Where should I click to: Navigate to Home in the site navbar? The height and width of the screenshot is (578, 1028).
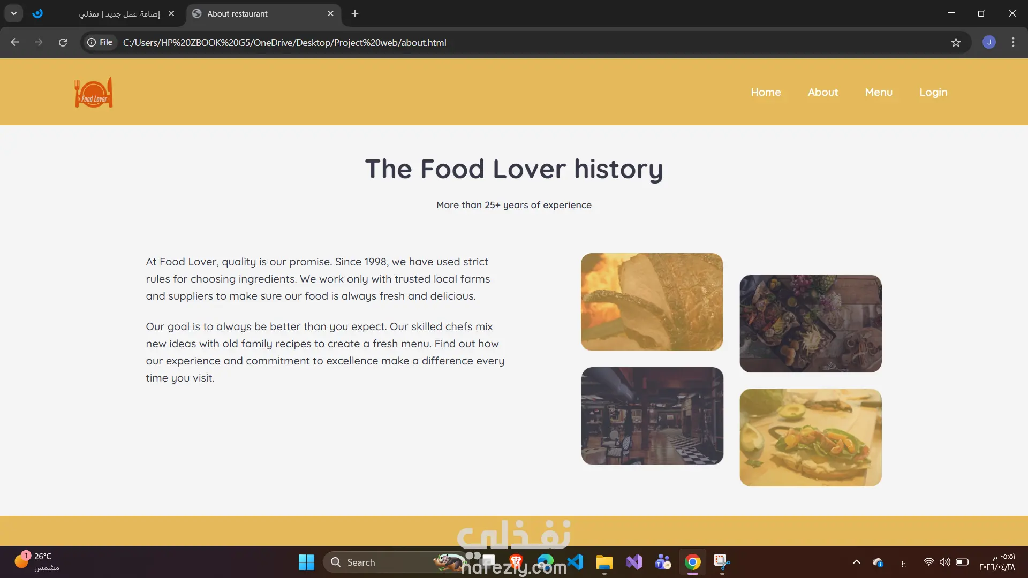click(x=766, y=92)
